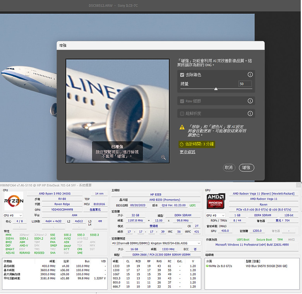Click the AMD Radeon Graphics logo
The image size is (302, 294).
coord(216,202)
